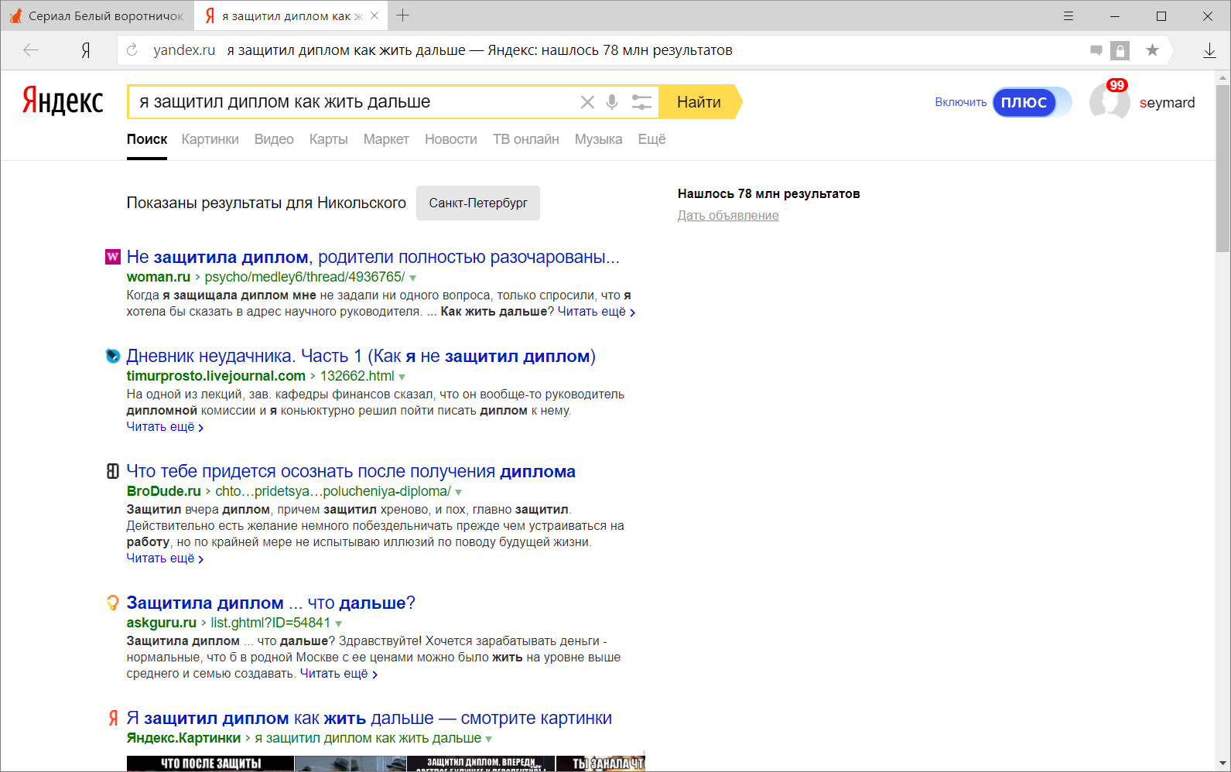The width and height of the screenshot is (1231, 772).
Task: Click the scroll down arrow of scrollbar
Action: coord(1222,764)
